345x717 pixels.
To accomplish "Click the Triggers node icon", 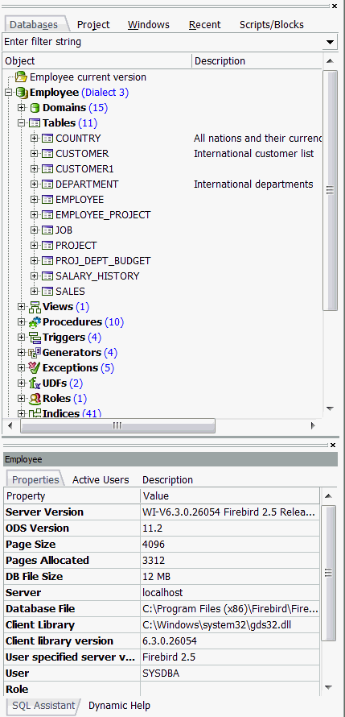I will click(x=35, y=338).
